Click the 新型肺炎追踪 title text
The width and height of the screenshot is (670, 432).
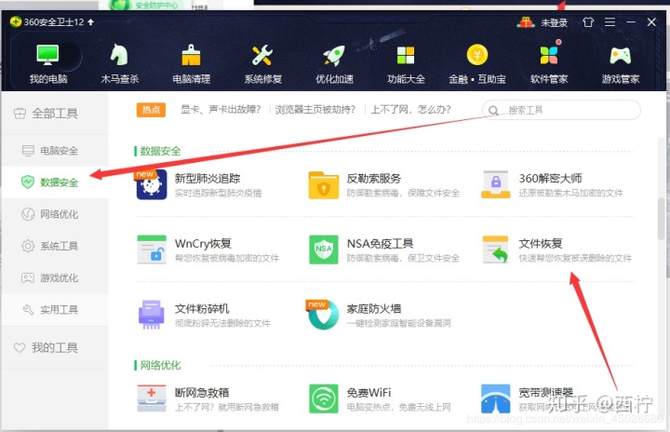tap(208, 179)
